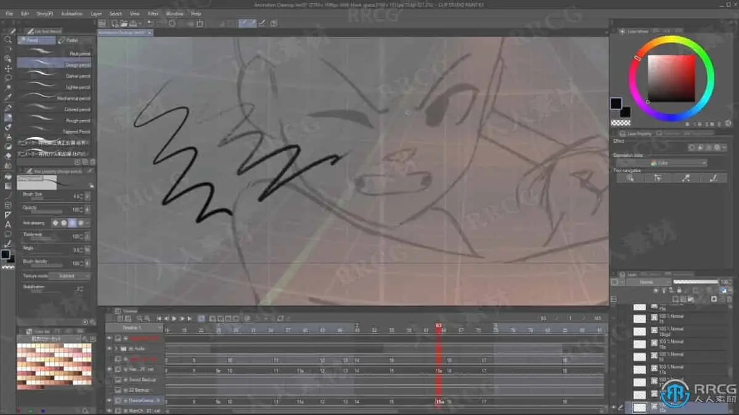Screen dimensions: 739x415
Task: Open the Layer menu
Action: point(96,13)
